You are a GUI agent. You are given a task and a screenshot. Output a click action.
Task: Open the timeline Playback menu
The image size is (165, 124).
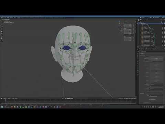[x=5, y=99]
